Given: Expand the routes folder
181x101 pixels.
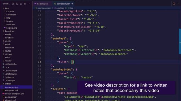Looking at the screenshot, I should click(4, 51).
